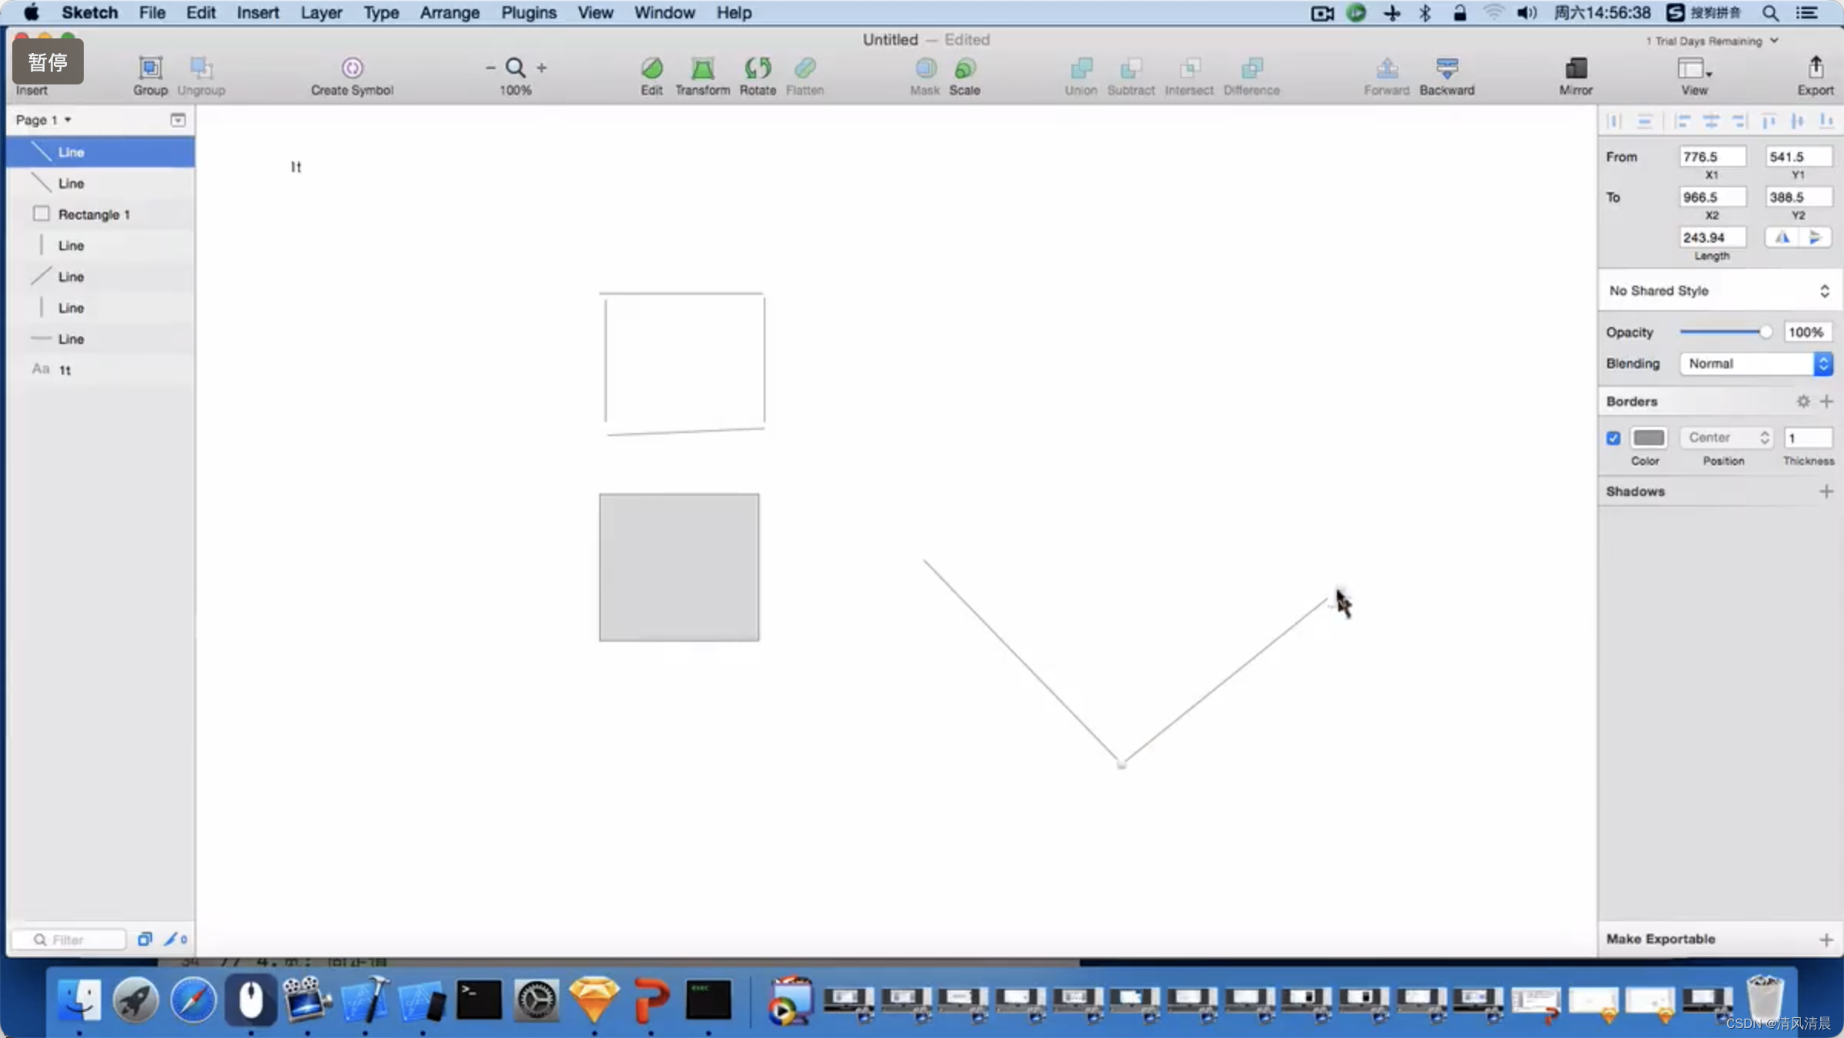Click the X1 coordinate input field
This screenshot has height=1038, width=1844.
(1713, 156)
